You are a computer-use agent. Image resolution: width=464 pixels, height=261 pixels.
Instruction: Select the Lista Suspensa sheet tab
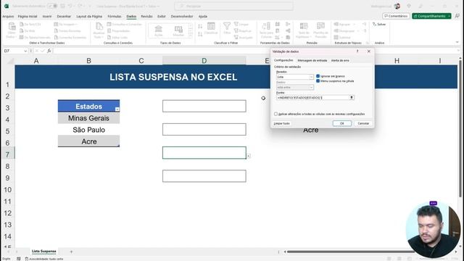pos(43,252)
